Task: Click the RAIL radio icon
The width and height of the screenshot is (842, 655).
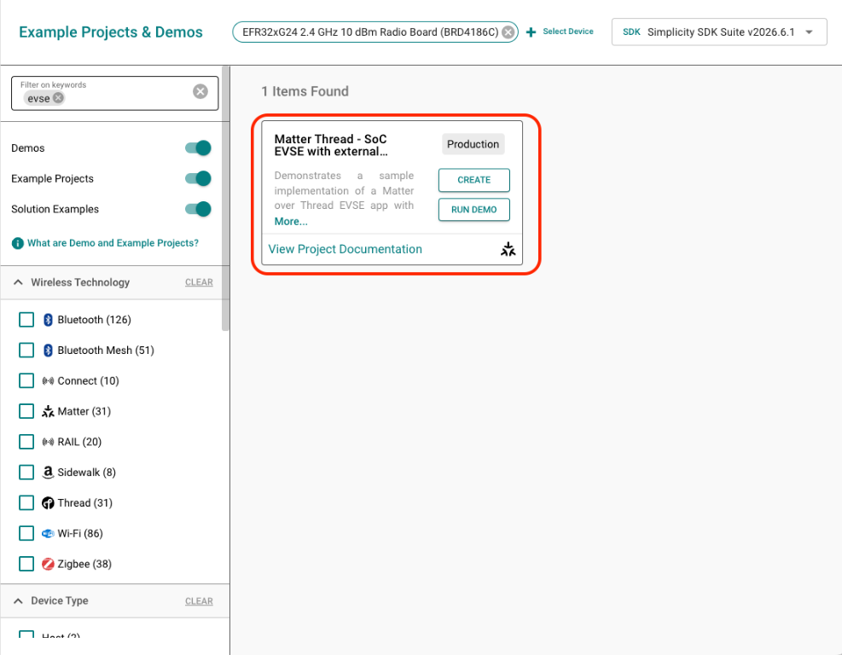Action: [48, 442]
